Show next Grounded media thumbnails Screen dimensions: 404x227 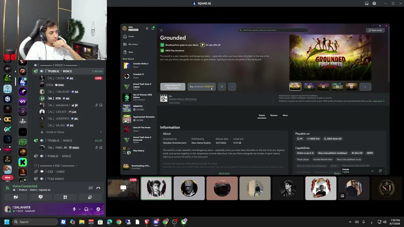[x=365, y=87]
